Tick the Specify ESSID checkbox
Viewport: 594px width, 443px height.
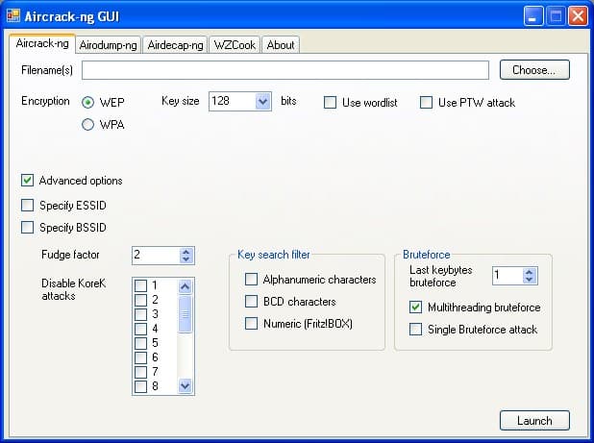(x=27, y=206)
